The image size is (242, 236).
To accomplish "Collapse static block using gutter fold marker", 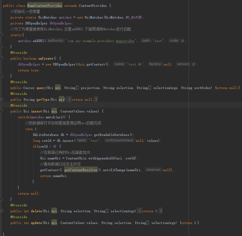I will point(1,35).
